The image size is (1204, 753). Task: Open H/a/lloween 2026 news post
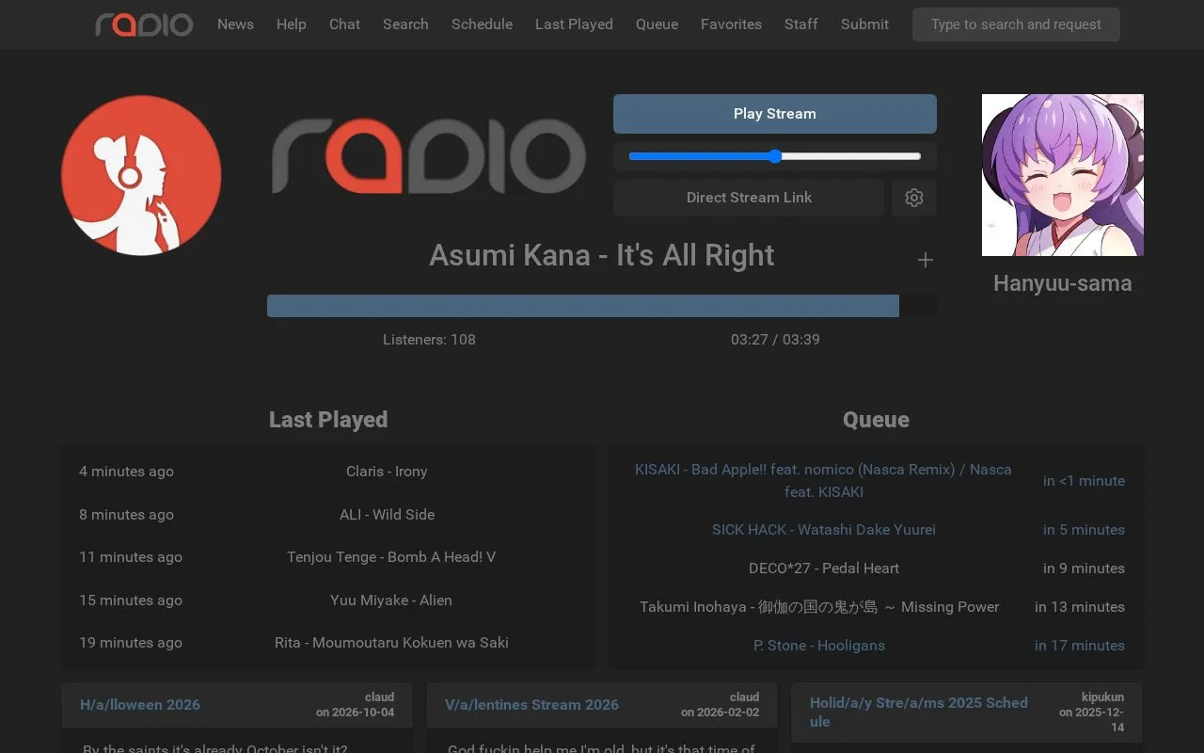click(140, 705)
